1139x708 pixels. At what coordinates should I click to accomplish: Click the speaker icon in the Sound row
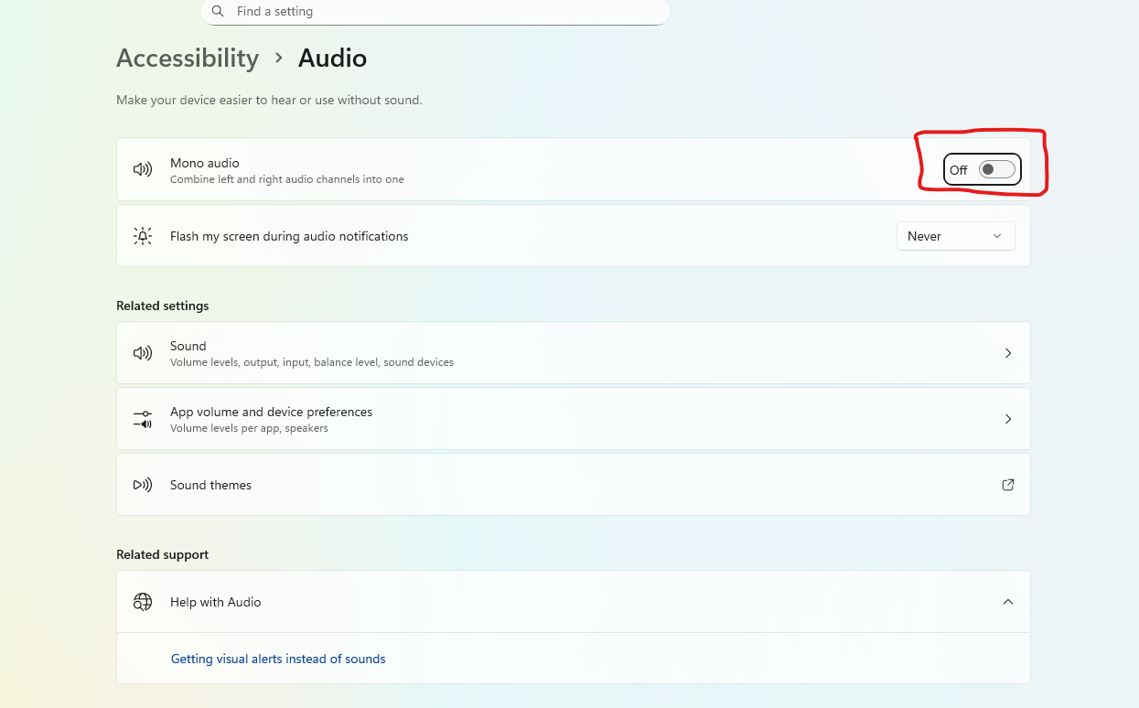[143, 353]
